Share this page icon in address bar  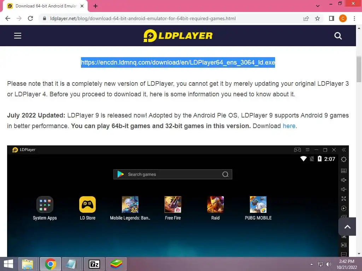pyautogui.click(x=306, y=18)
